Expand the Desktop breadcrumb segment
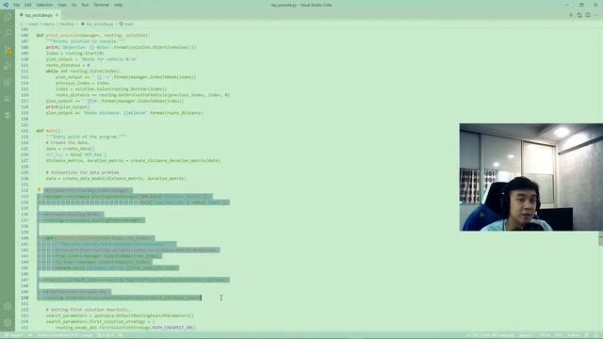The image size is (603, 339). tap(67, 24)
